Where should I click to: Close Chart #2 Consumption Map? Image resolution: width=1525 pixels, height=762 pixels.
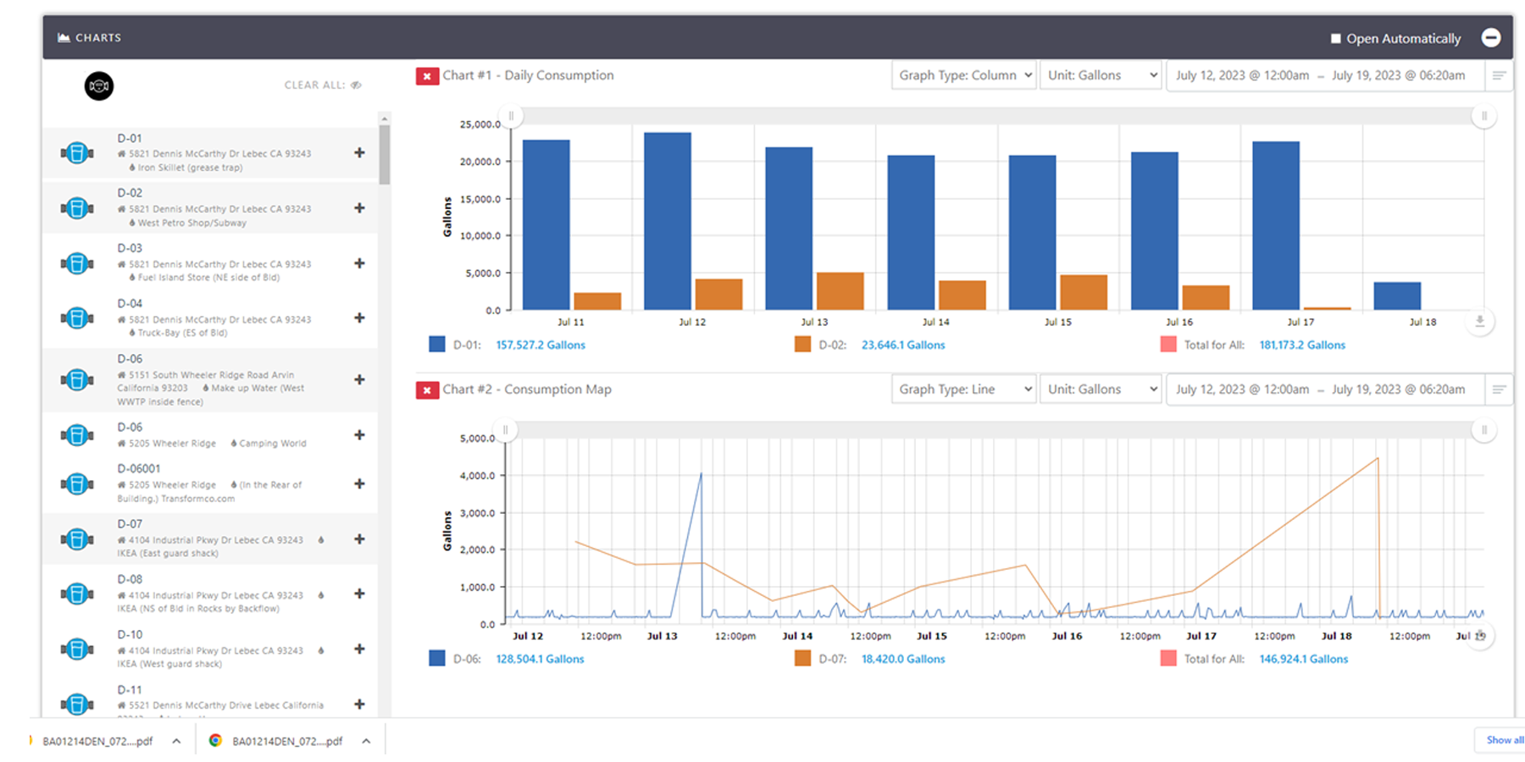pyautogui.click(x=427, y=390)
